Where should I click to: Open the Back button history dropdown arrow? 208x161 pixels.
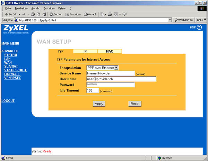coord(19,14)
